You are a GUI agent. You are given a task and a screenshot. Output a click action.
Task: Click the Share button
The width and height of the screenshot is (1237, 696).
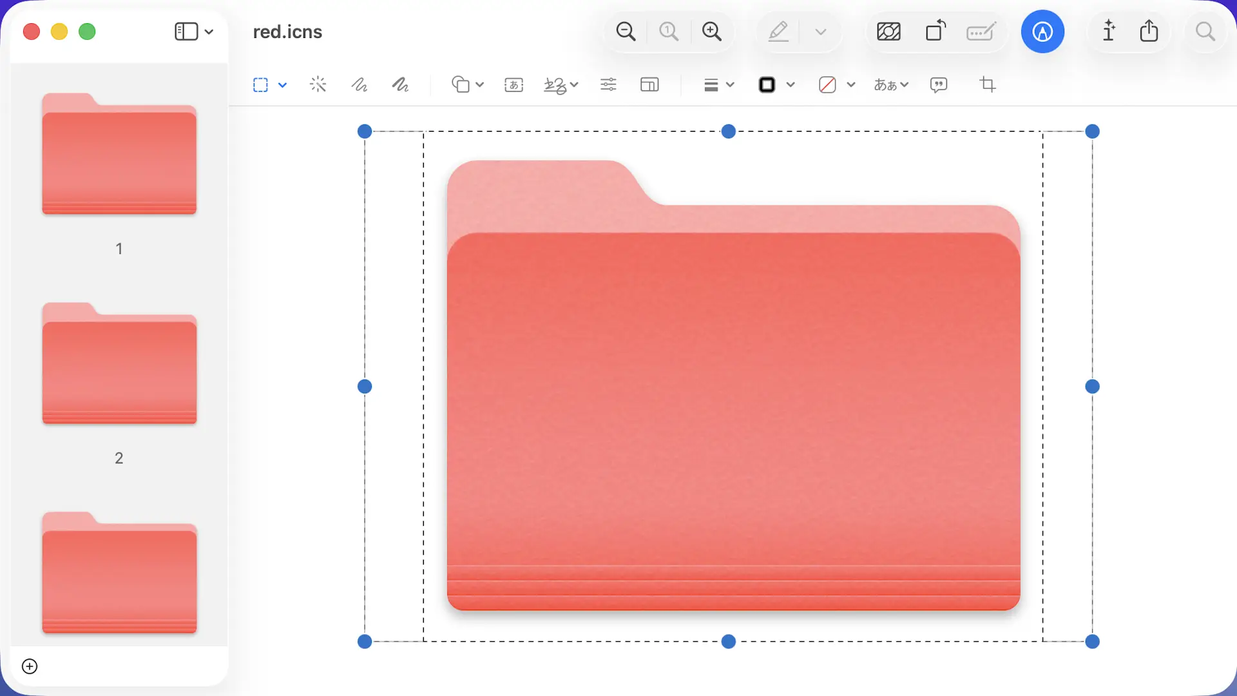tap(1149, 31)
